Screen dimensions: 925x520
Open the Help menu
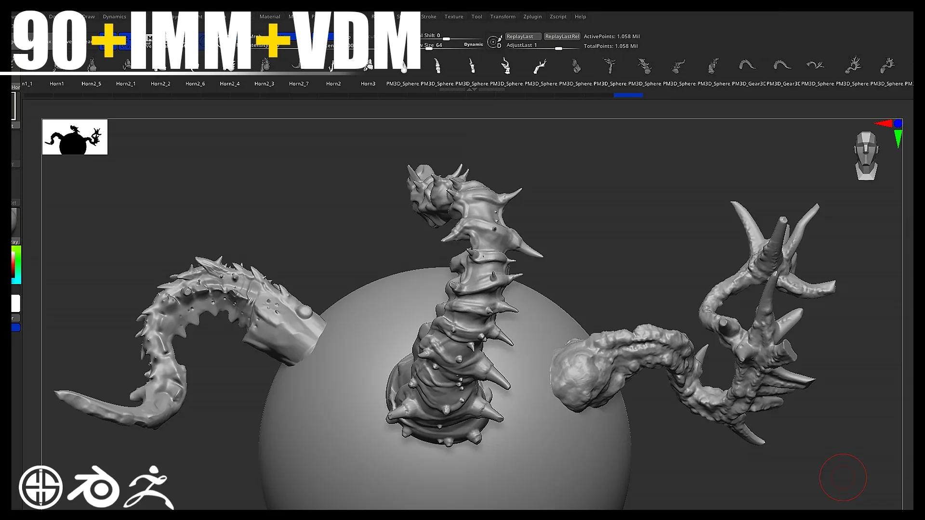580,16
